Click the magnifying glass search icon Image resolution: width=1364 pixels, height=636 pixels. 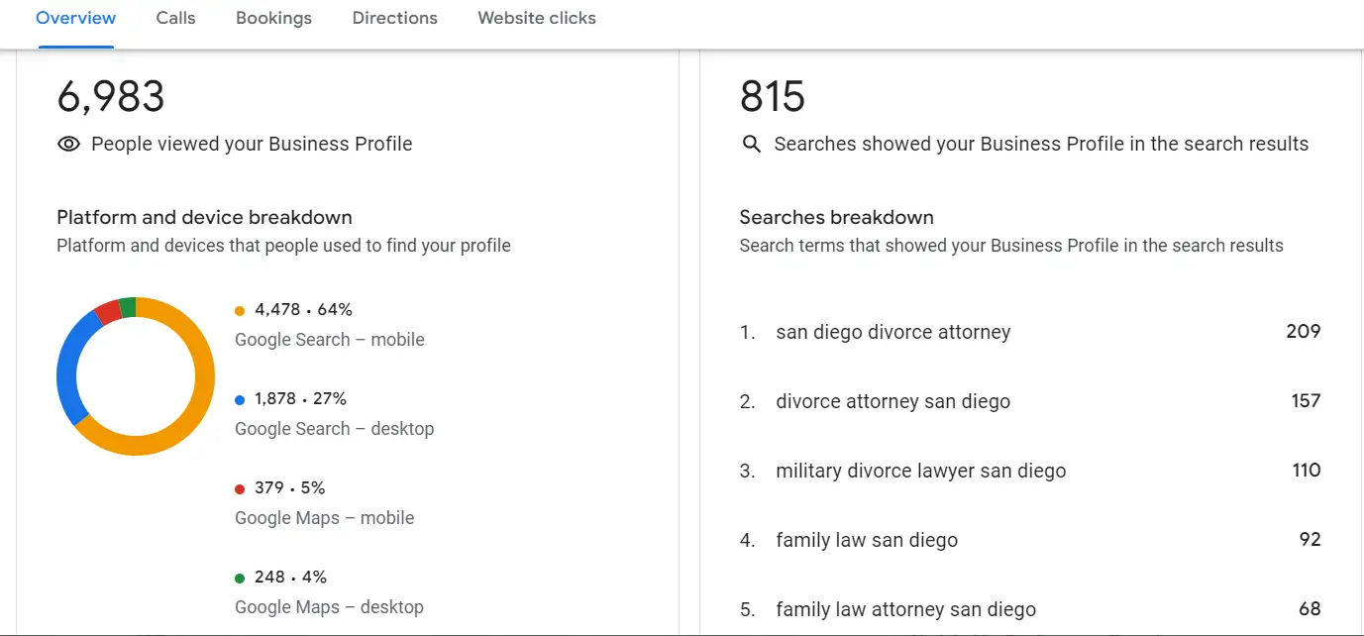coord(751,144)
